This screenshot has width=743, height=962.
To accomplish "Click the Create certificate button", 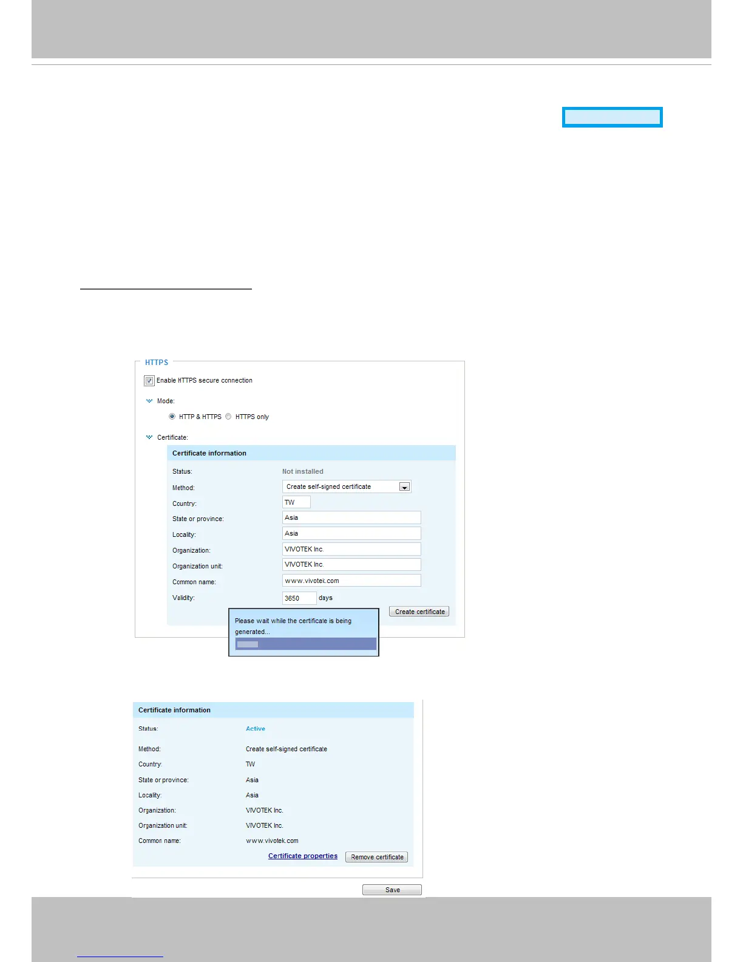I will point(419,612).
